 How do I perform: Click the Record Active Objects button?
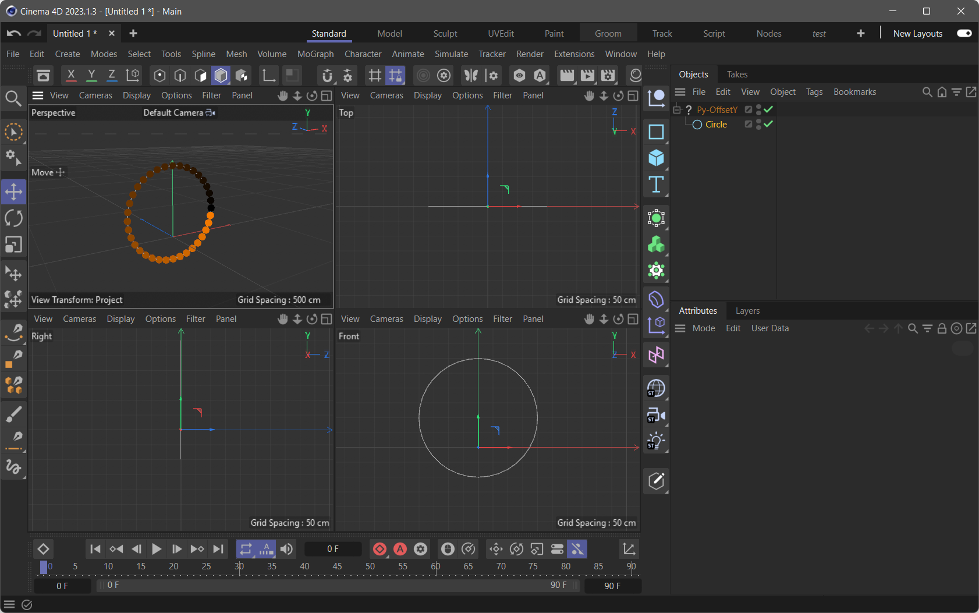pos(379,549)
